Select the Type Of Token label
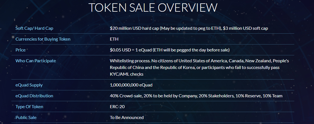 [x=29, y=106]
